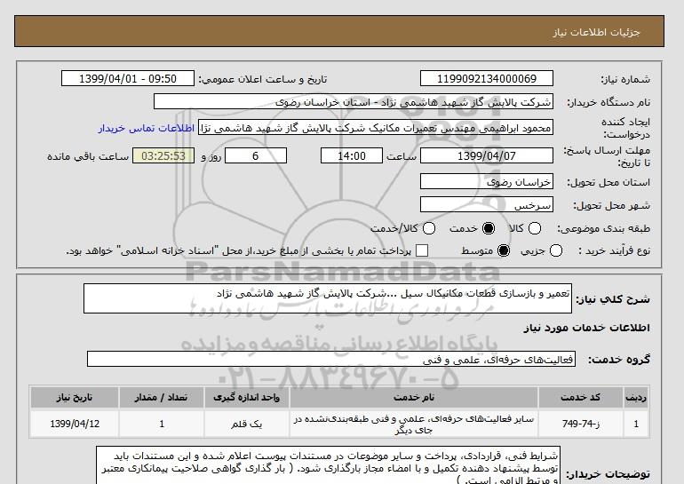Click the تعداد / مقدار column header

tap(162, 397)
